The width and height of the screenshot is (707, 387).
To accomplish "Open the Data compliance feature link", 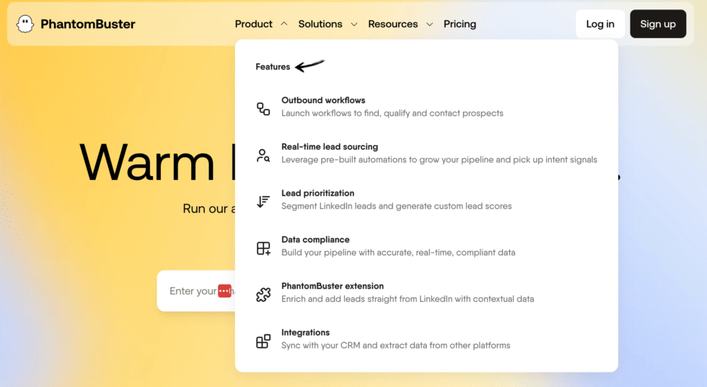I will click(x=315, y=239).
